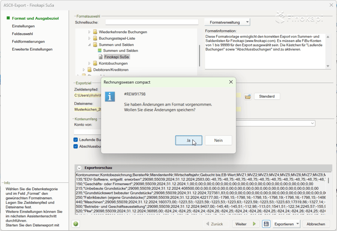Confirm saving changes with Ja
This screenshot has width=337, height=231.
tap(188, 140)
